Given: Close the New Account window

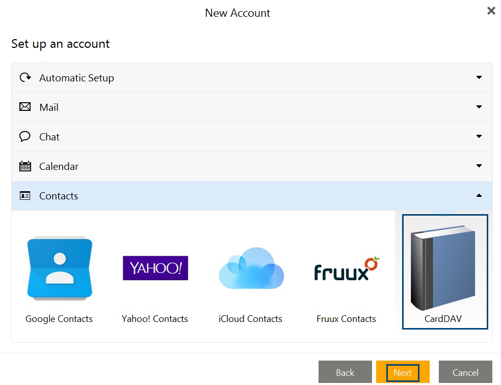Looking at the screenshot, I should click(491, 11).
